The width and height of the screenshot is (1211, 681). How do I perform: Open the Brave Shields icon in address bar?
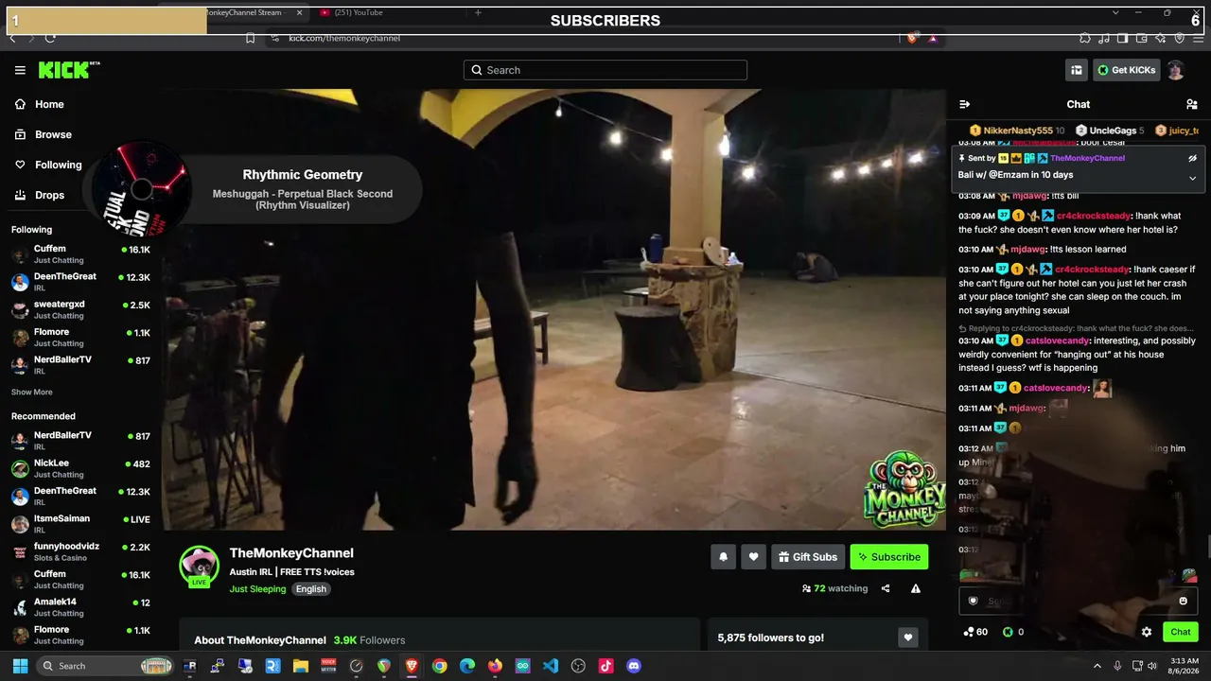pos(912,38)
